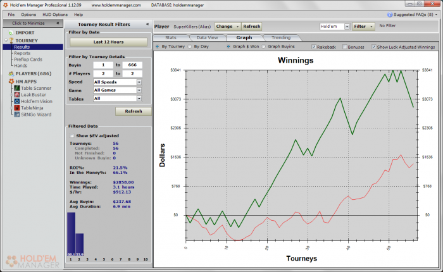Enable the Bonuses checkbox
The image size is (443, 272).
pyautogui.click(x=345, y=47)
